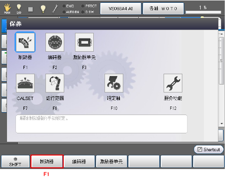Open the 设定轴 axis setting icon

pos(114,83)
